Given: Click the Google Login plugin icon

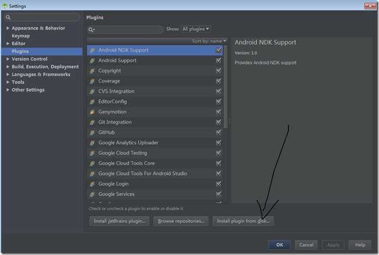Looking at the screenshot, I should click(92, 184).
